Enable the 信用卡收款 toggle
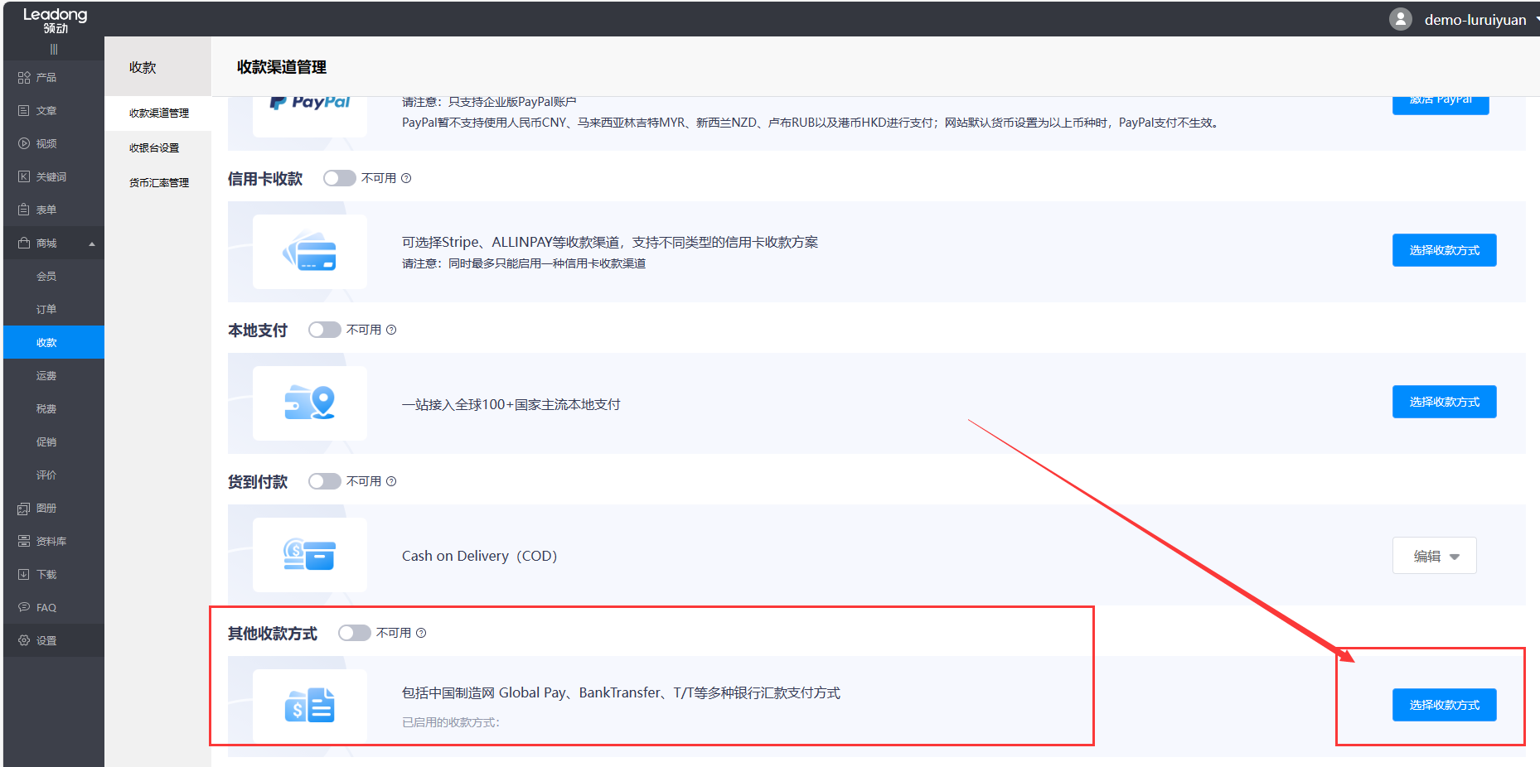This screenshot has width=1540, height=767. [x=339, y=177]
